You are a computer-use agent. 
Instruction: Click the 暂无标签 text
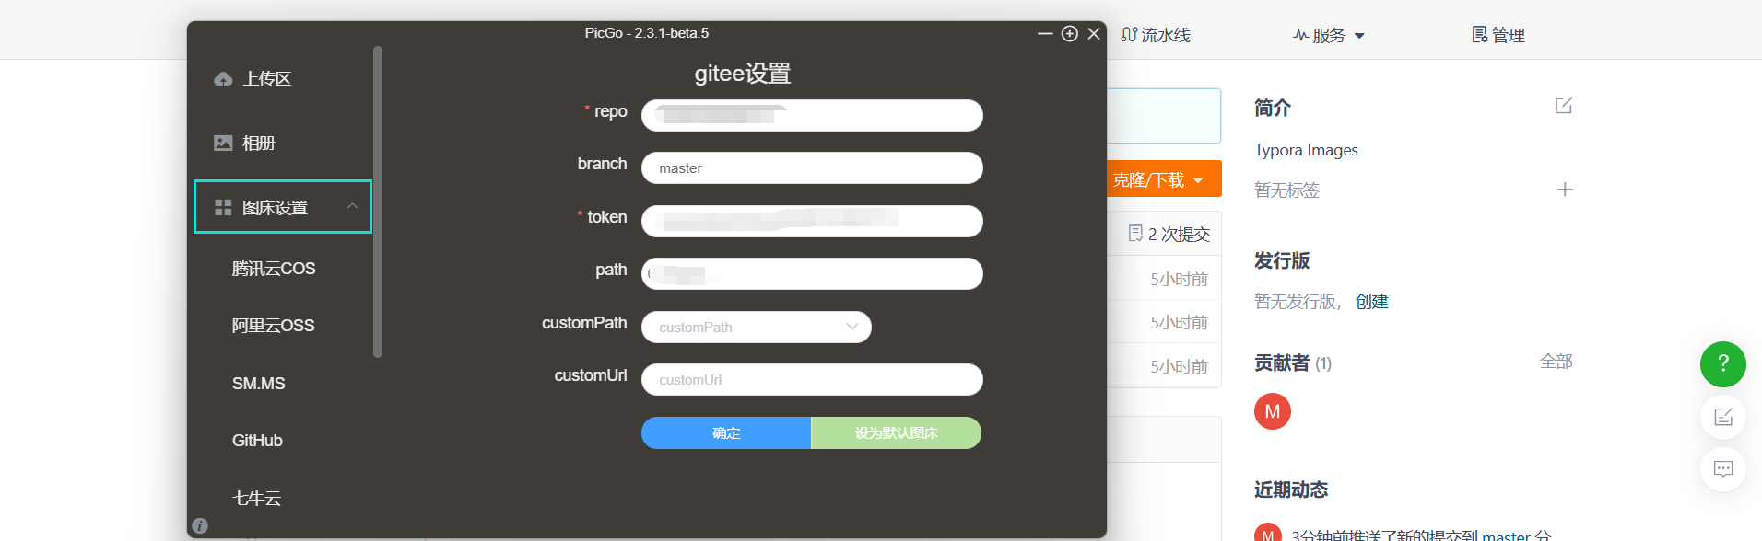[x=1286, y=190]
